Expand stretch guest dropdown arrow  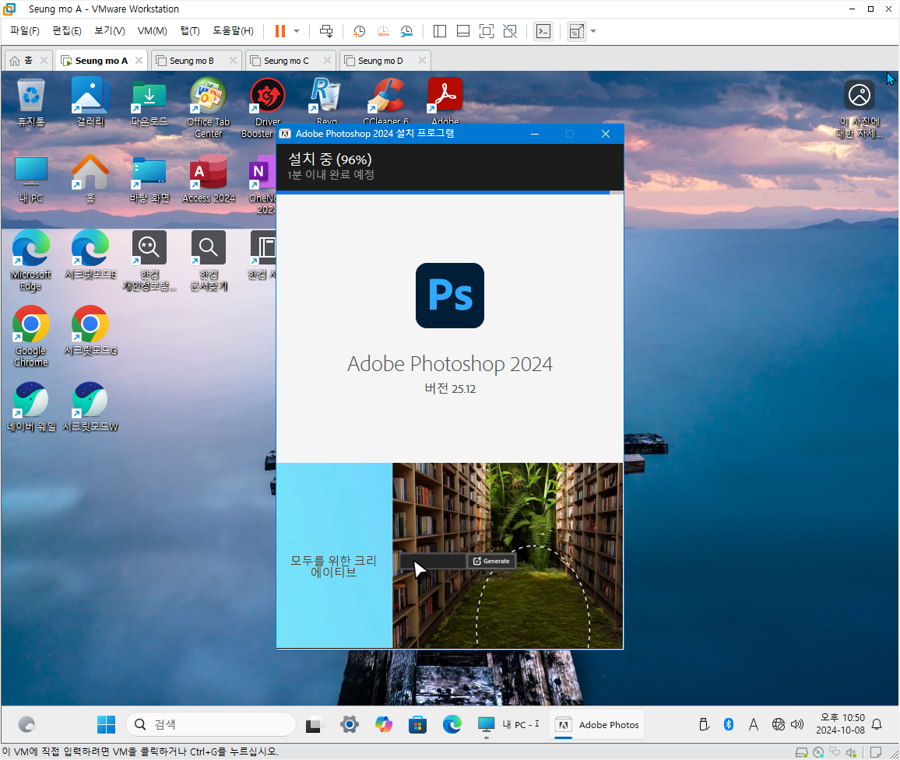coord(593,31)
